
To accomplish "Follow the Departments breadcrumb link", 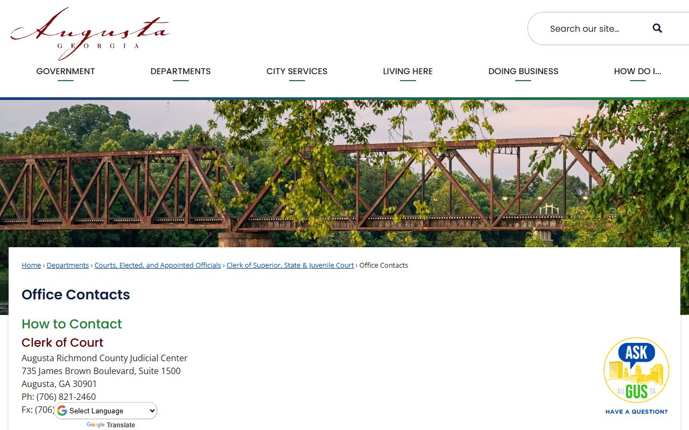I will [x=68, y=266].
